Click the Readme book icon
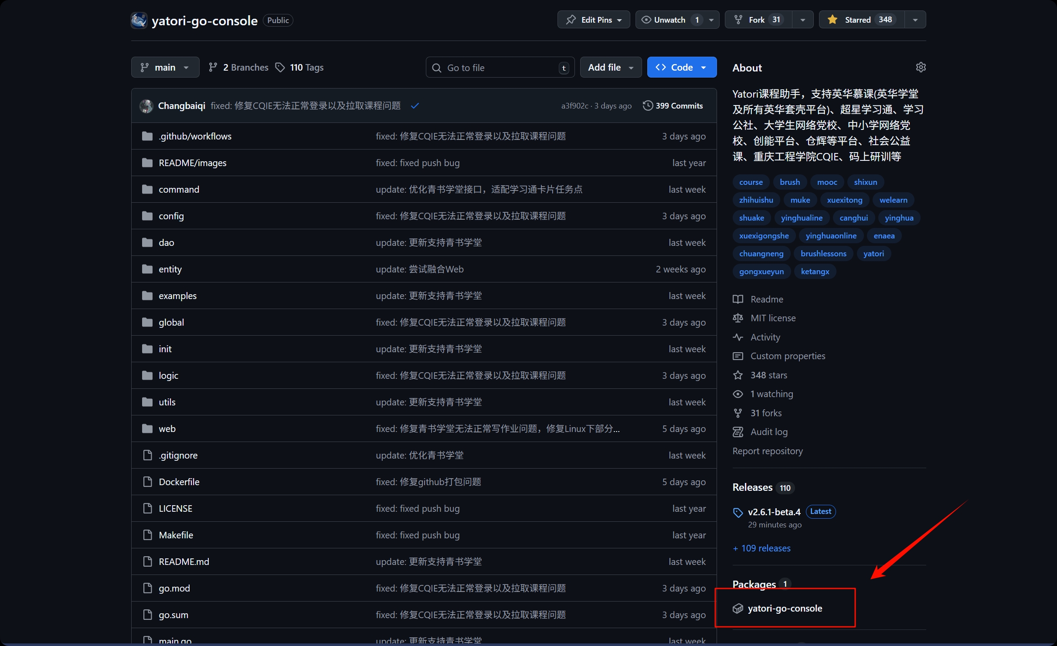The width and height of the screenshot is (1057, 646). (738, 299)
